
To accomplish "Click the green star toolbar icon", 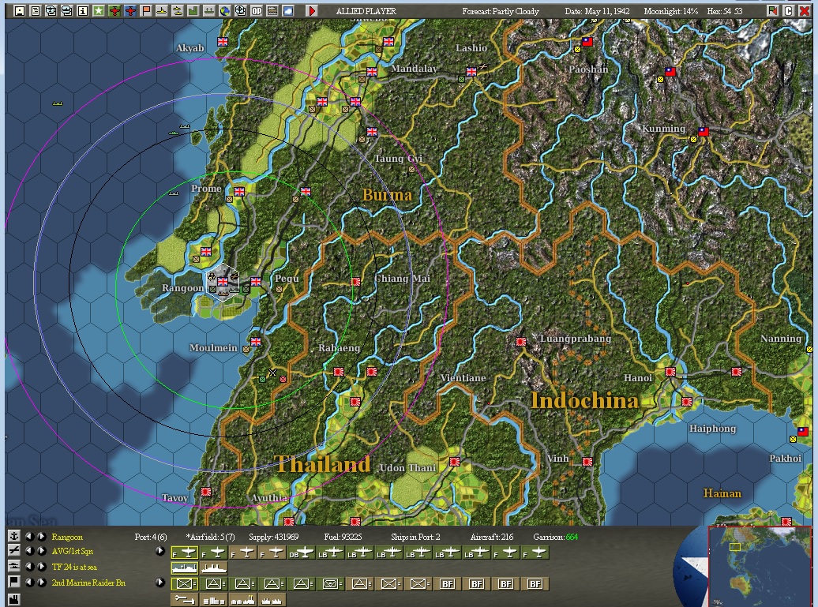I will click(98, 10).
